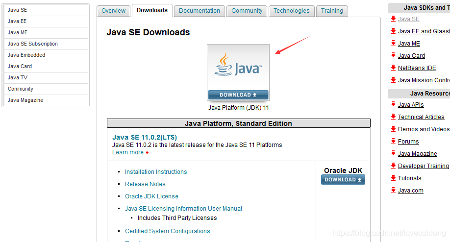
Task: Select Java ME in left sidebar
Action: click(x=46, y=33)
